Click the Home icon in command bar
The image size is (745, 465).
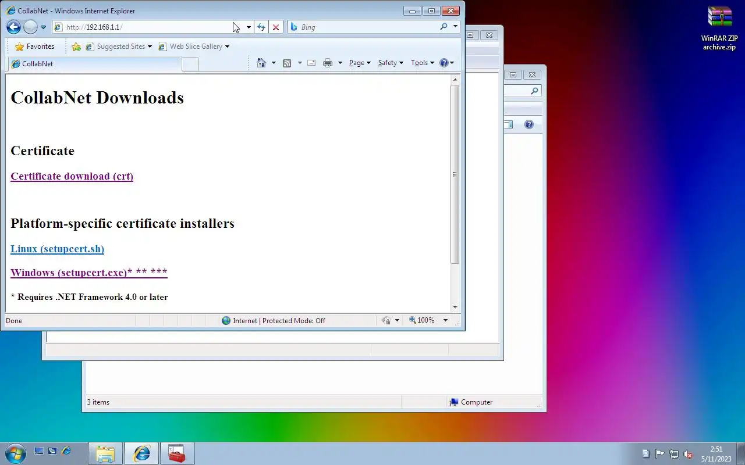261,63
